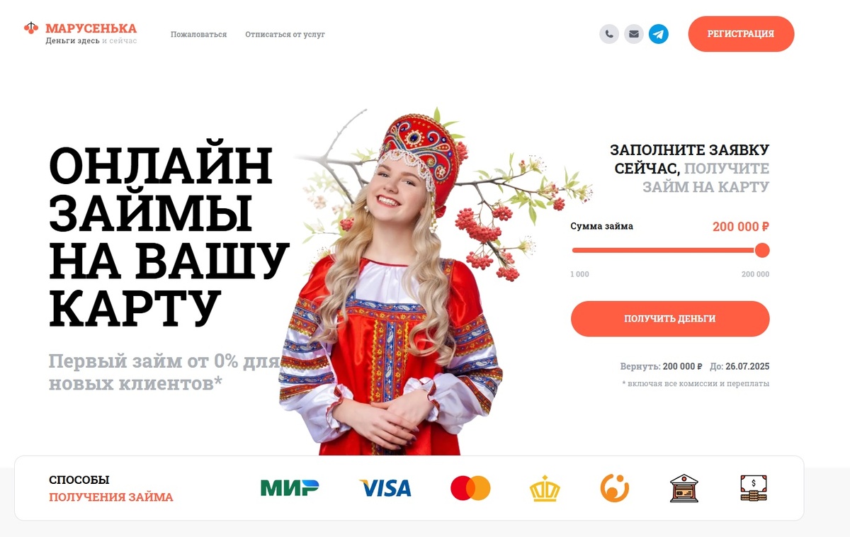Click the Марусенька berry logo
This screenshot has height=537, width=850.
point(31,28)
